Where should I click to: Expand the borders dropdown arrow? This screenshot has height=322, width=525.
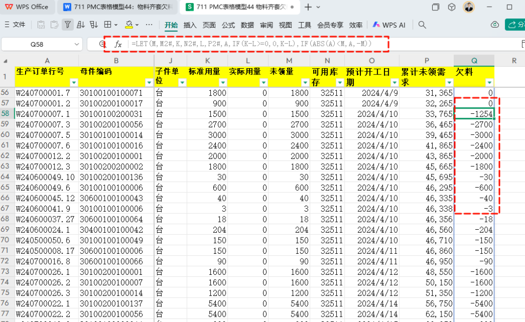pyautogui.click(x=116, y=25)
